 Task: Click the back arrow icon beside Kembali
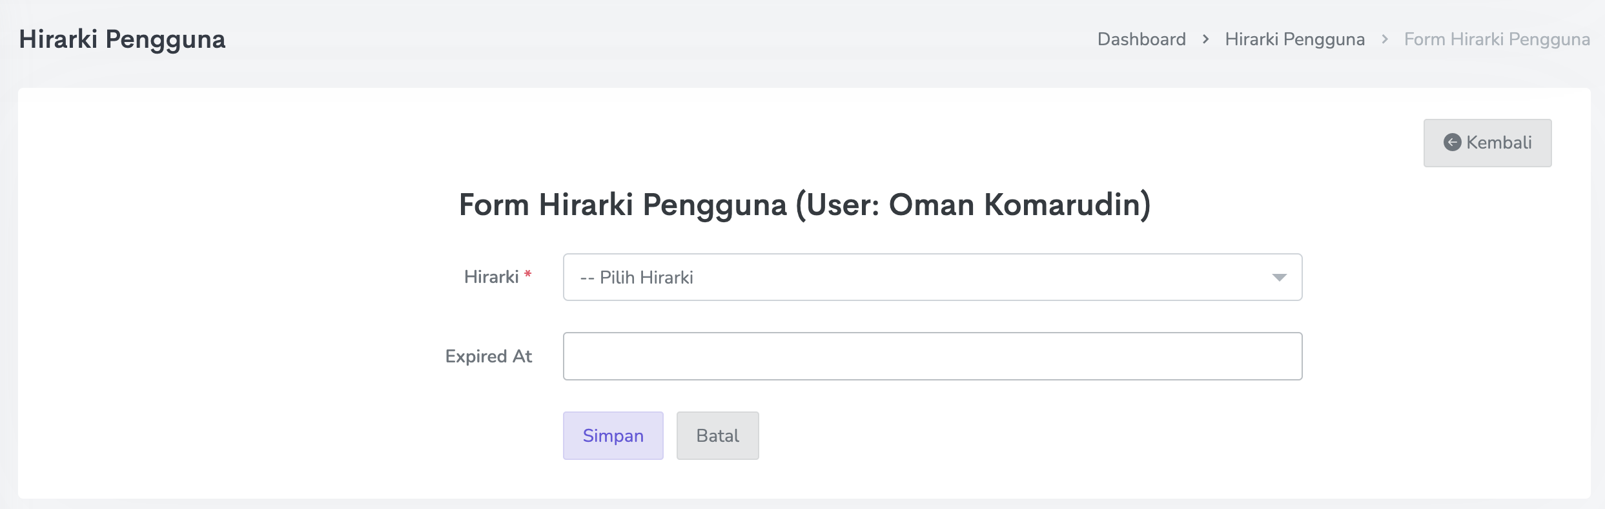coord(1452,143)
